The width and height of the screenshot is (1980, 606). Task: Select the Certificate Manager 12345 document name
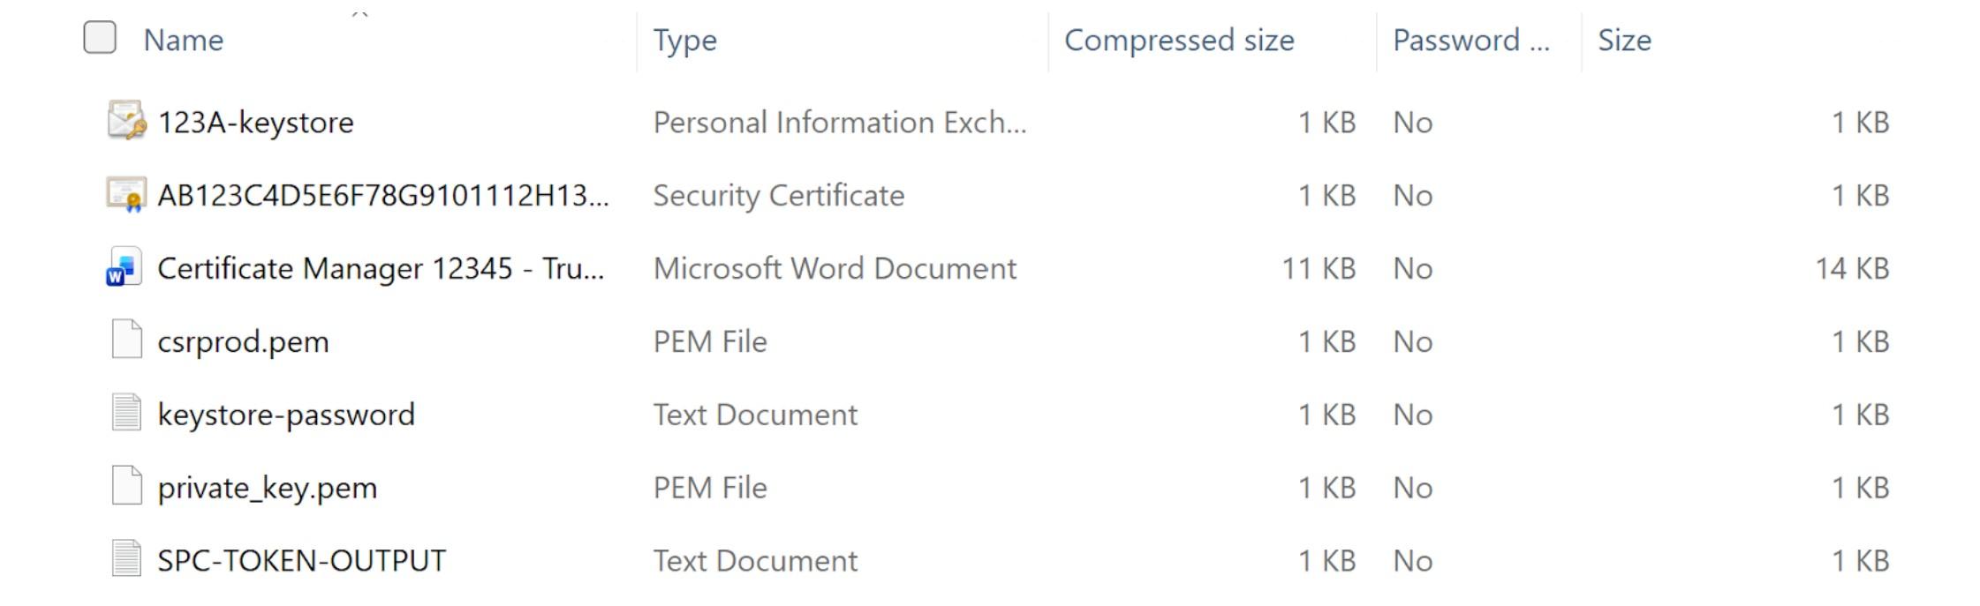[x=381, y=268]
